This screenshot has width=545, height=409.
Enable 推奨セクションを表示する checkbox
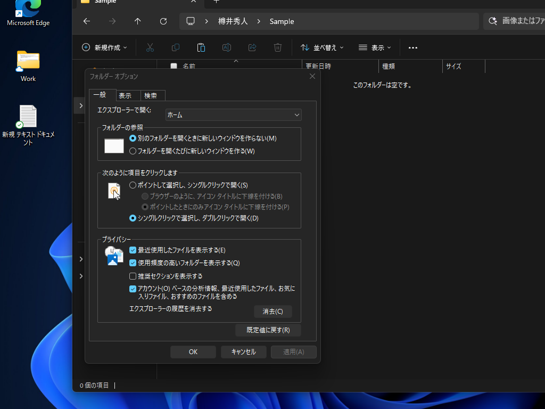(x=133, y=276)
